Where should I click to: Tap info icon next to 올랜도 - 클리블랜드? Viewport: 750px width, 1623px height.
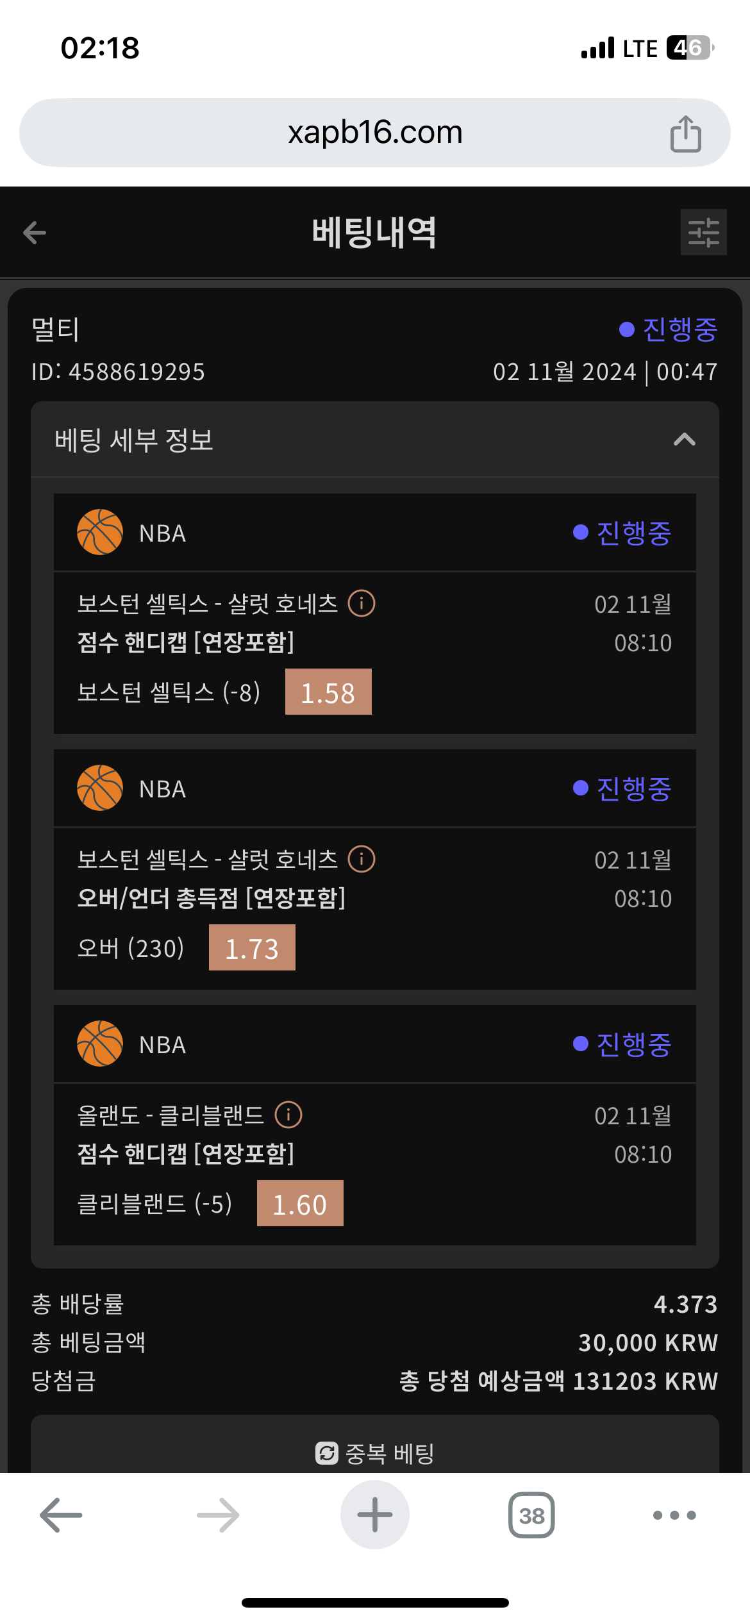click(288, 1115)
